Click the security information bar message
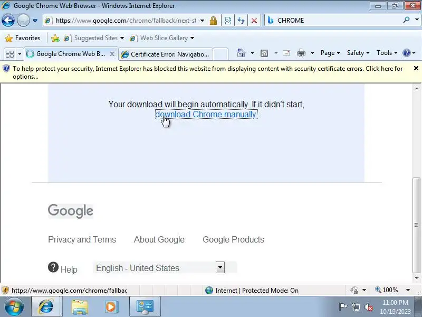This screenshot has height=317, width=422. tap(207, 72)
